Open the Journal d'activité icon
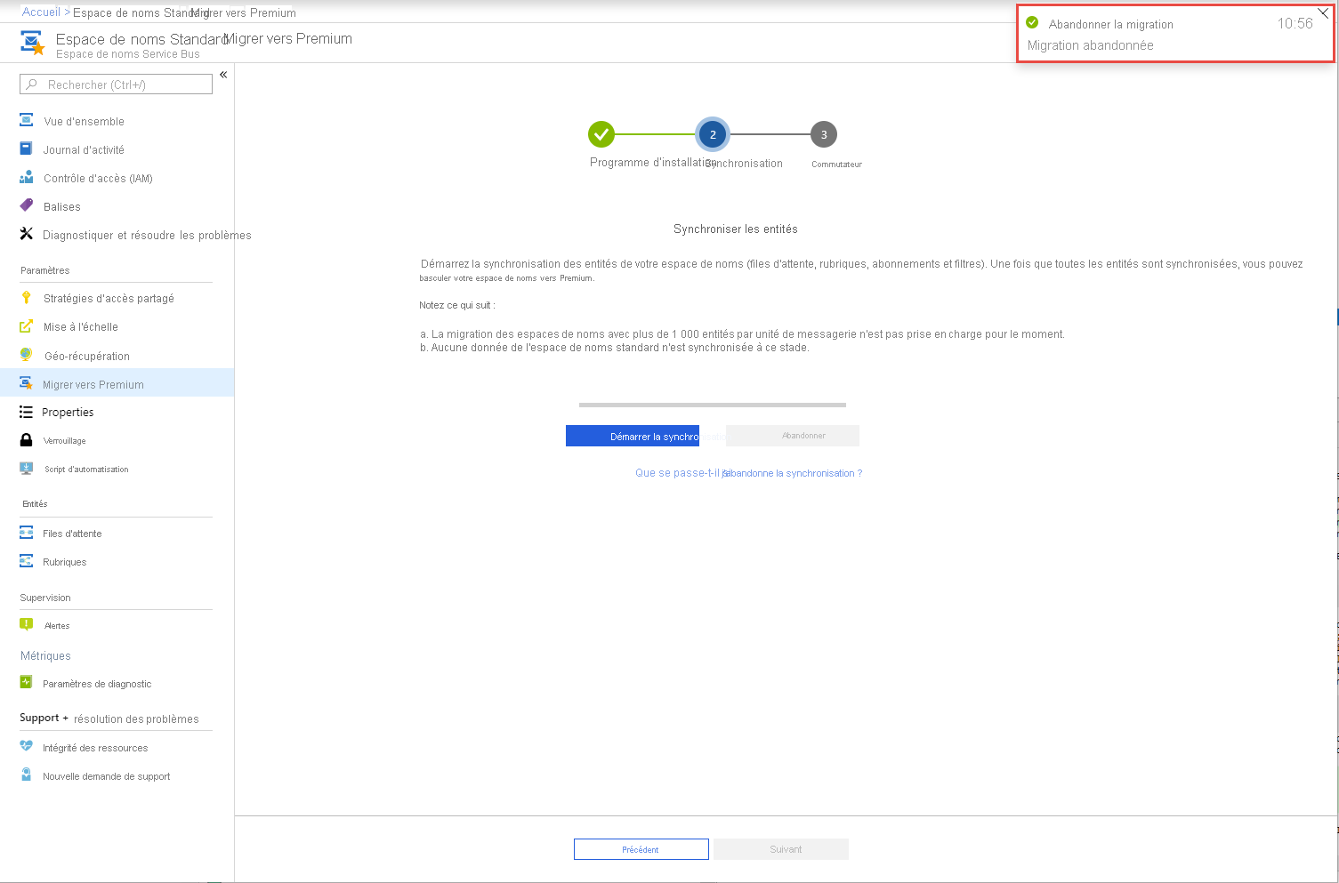The image size is (1339, 883). tap(27, 149)
